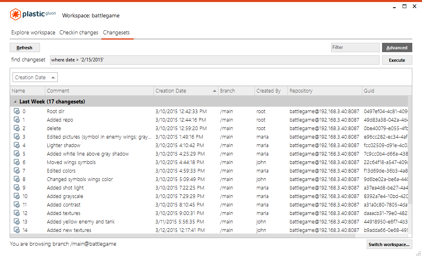Open the Creation Date grouping dropdown
This screenshot has width=422, height=257.
pyautogui.click(x=35, y=77)
